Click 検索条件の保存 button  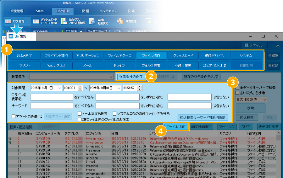point(131,77)
